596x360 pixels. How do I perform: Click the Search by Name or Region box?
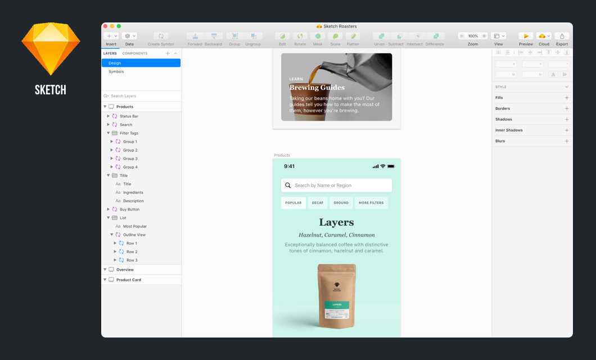pyautogui.click(x=336, y=185)
